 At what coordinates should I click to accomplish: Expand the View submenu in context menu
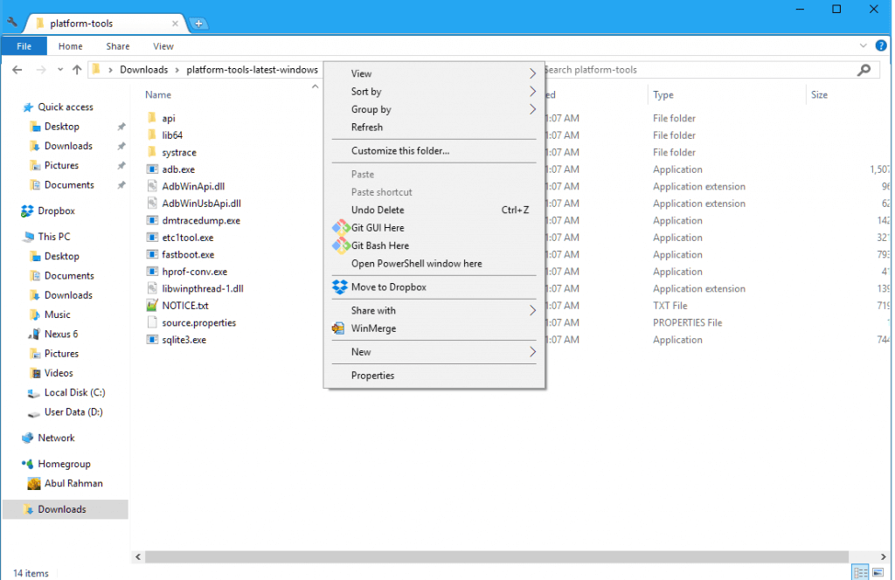(x=434, y=73)
